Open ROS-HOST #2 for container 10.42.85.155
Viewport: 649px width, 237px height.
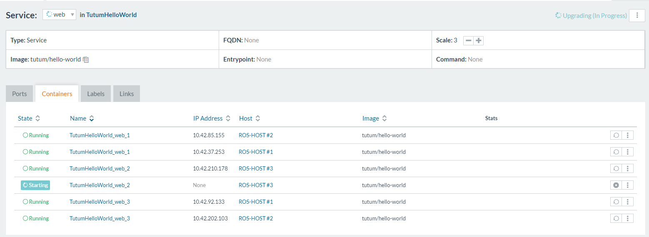tap(255, 135)
